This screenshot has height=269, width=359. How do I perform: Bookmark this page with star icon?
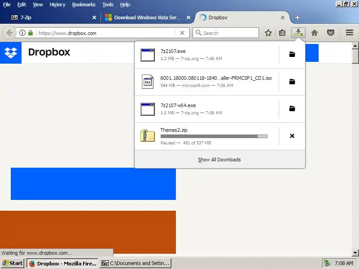(x=268, y=33)
